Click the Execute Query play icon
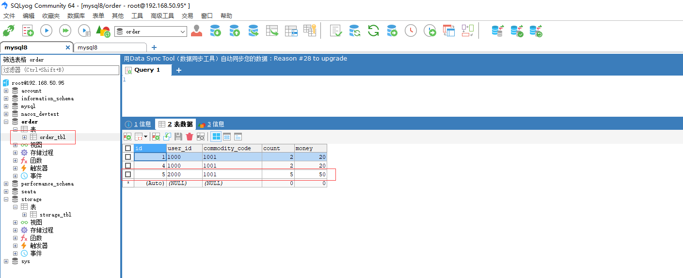The height and width of the screenshot is (278, 683). (x=46, y=31)
